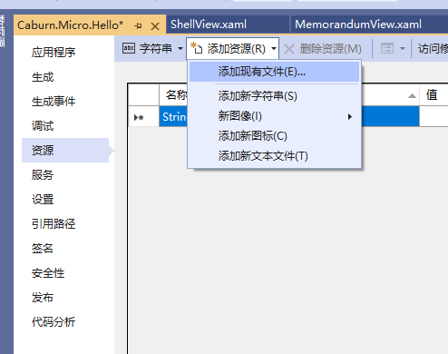The image size is (448, 354).
Task: Close the Caburn.Micro.Hello tab
Action: coord(155,26)
